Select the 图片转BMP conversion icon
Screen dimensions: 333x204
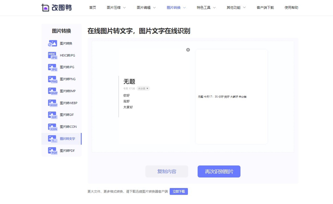point(52,91)
